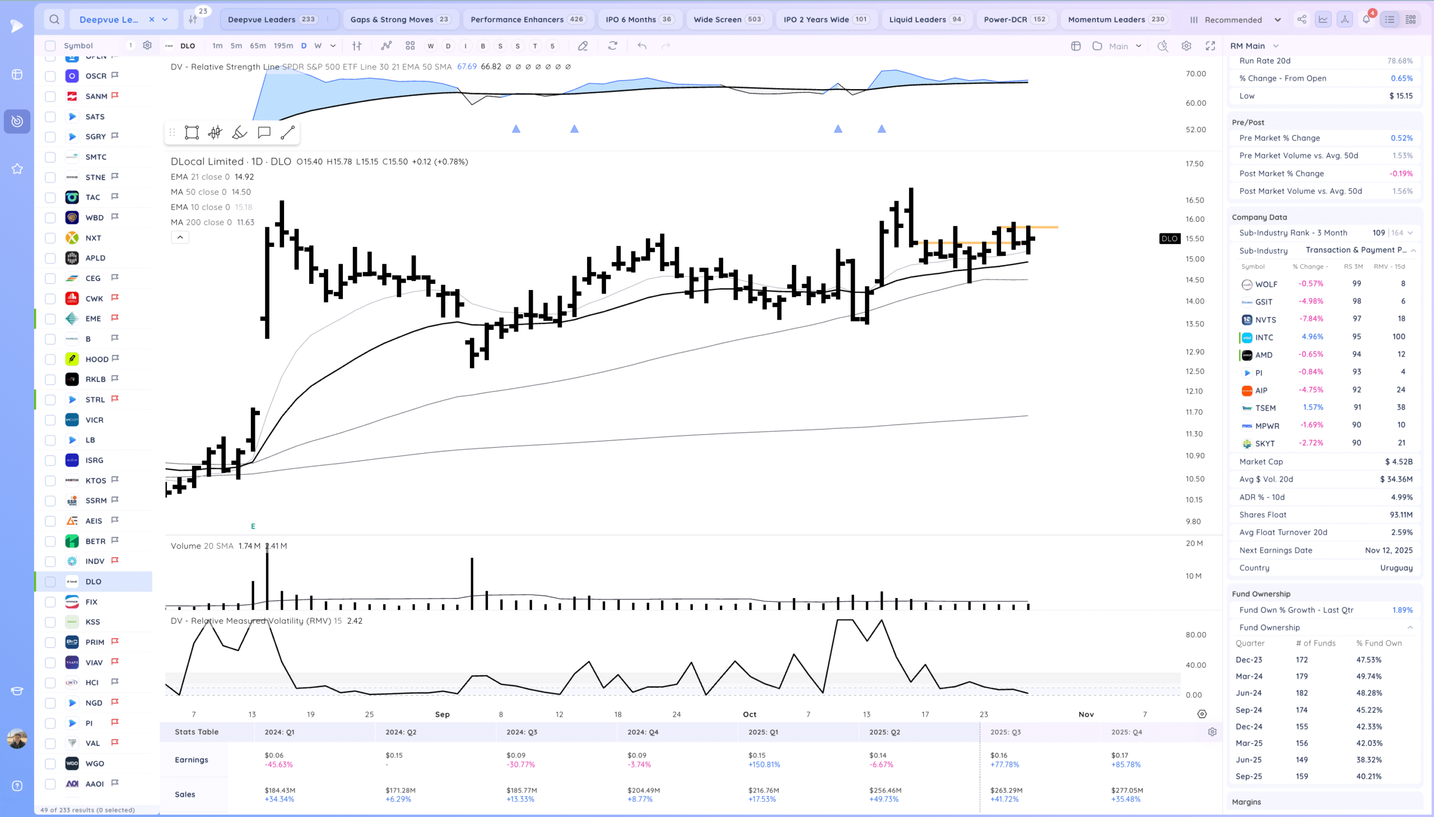Screen dimensions: 1434x817
Task: Click the share icon in top bar
Action: click(1302, 20)
